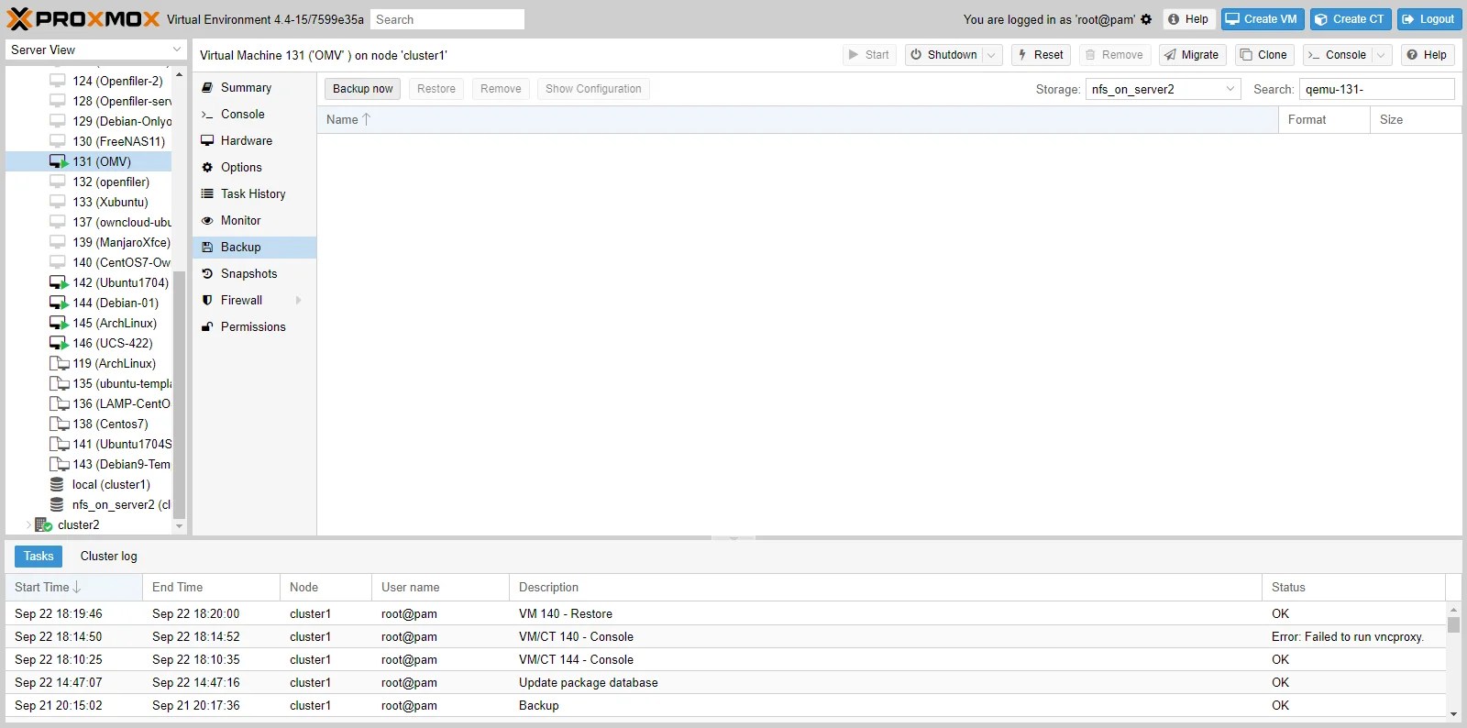The image size is (1467, 728).
Task: Collapse the bottom log panel splitter
Action: click(733, 538)
